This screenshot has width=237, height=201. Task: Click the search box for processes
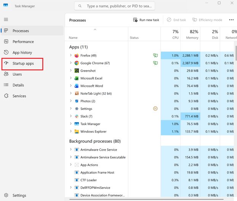point(115,6)
